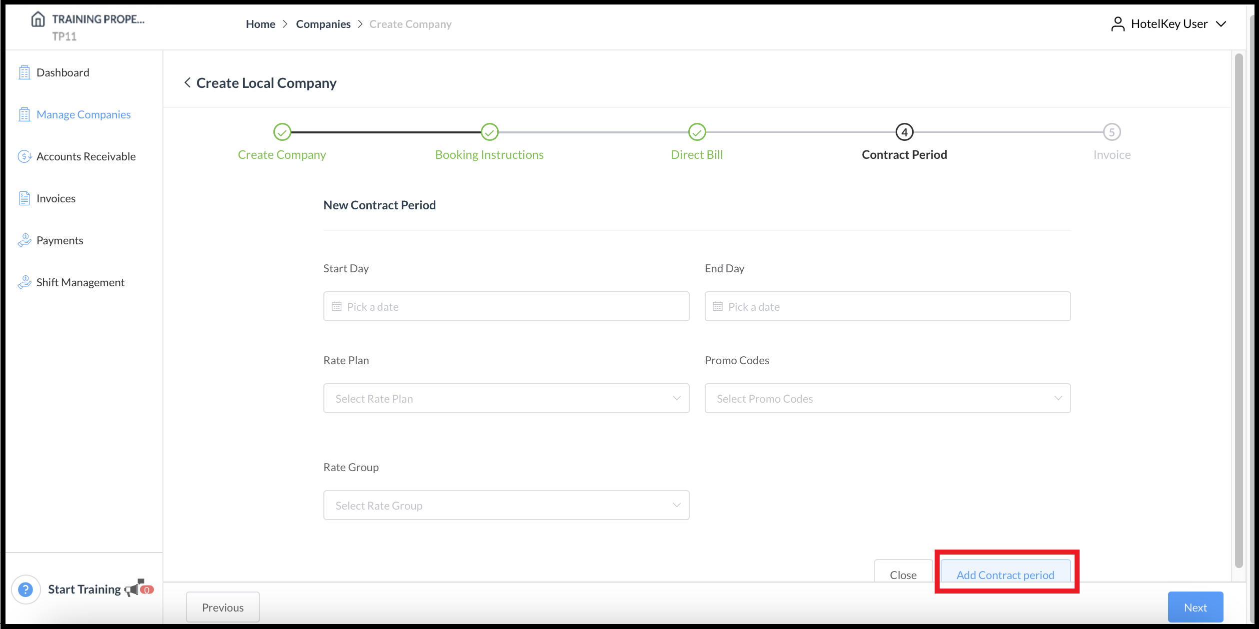Click the Next button at bottom right

[1195, 607]
